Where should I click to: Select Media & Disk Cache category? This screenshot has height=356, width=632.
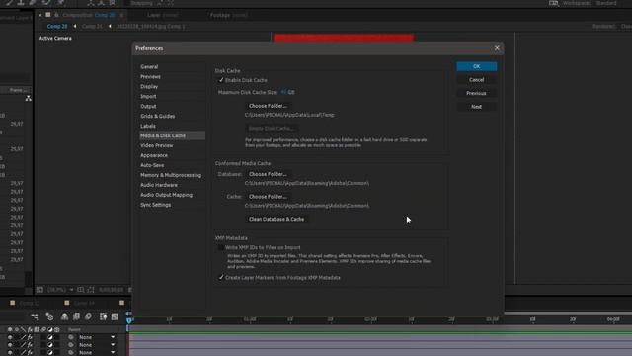[x=172, y=135]
